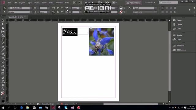196x110 pixels.
Task: Toggle Small Caps formatting
Action: click(54, 12)
